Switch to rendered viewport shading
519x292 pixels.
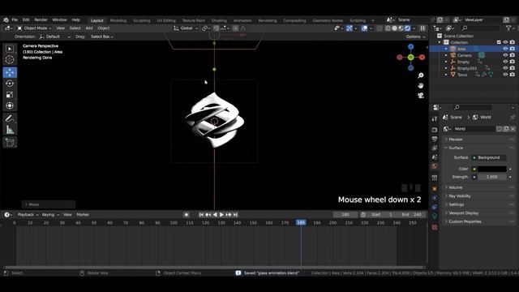(407, 28)
